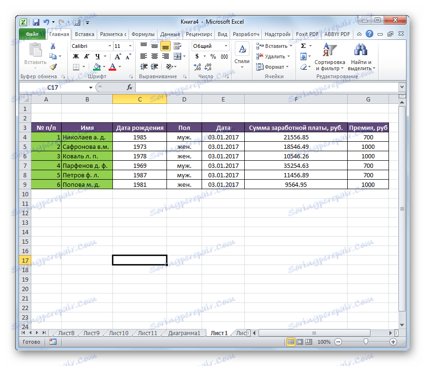425x366 pixels.
Task: Open the Help question mark icon
Action: 369,34
